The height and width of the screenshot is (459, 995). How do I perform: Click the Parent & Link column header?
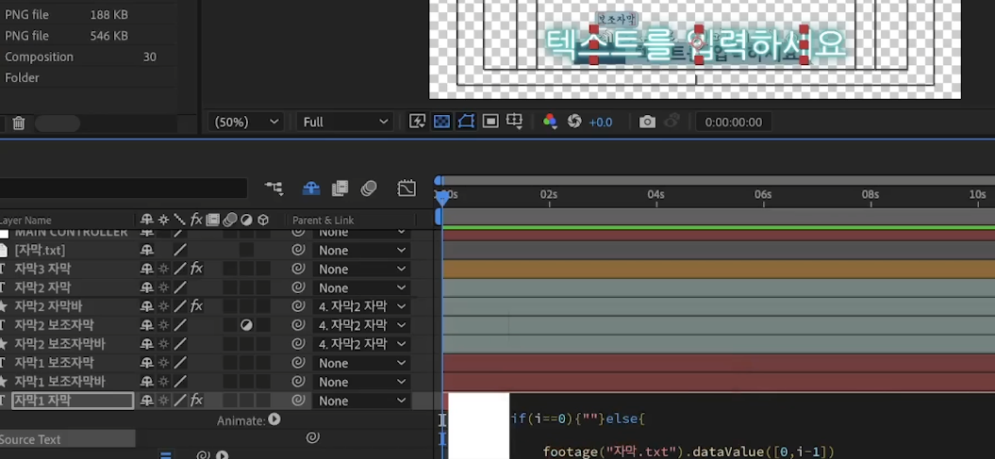point(323,221)
